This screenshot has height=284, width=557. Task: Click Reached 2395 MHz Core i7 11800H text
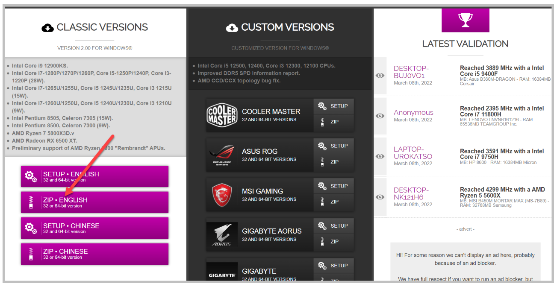tap(502, 111)
